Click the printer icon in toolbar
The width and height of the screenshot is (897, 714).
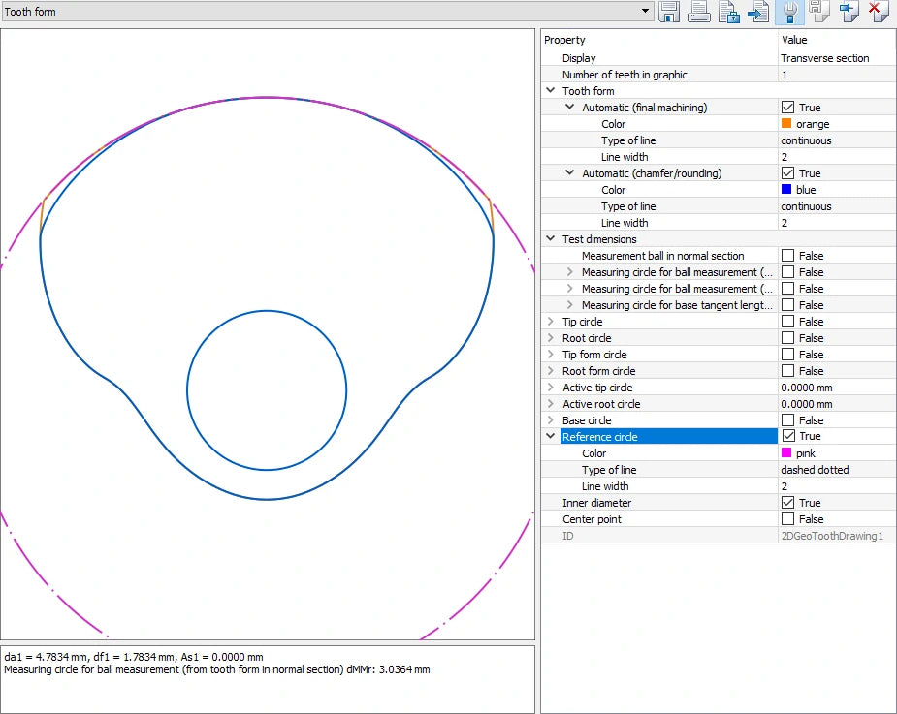pyautogui.click(x=699, y=12)
